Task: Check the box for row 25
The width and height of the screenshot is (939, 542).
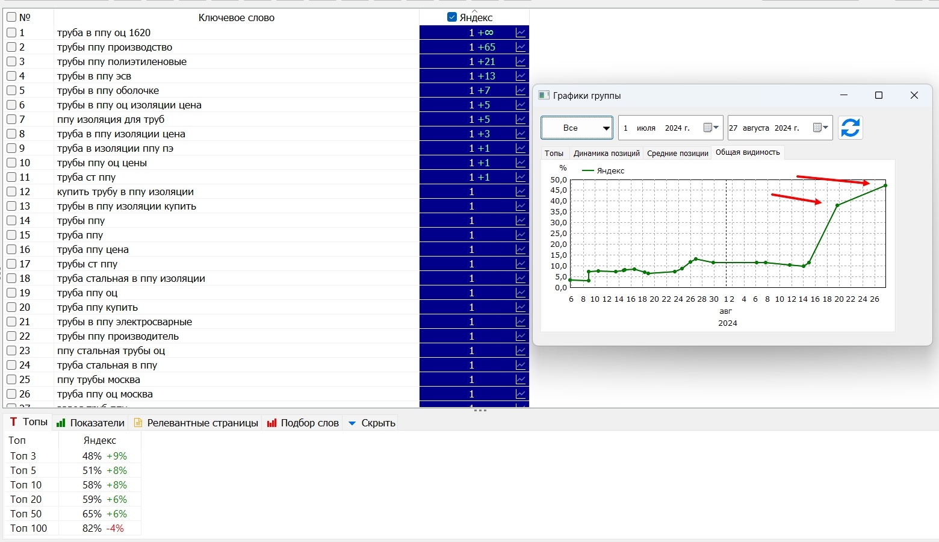Action: (x=11, y=379)
